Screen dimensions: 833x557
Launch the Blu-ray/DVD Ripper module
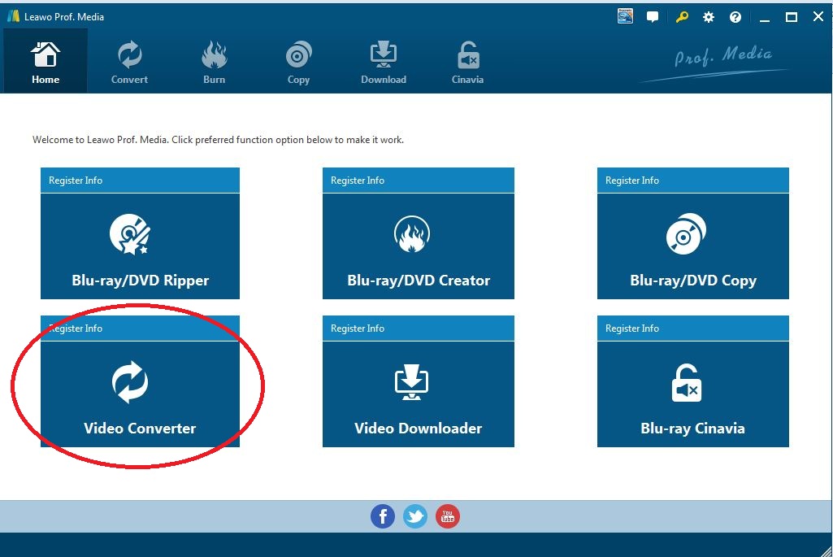(140, 246)
